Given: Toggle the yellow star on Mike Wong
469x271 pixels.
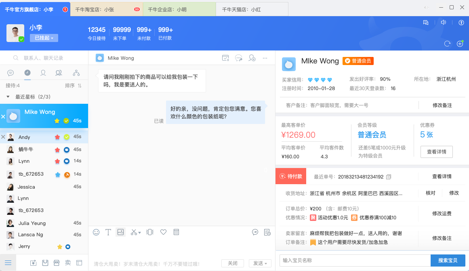Looking at the screenshot, I should (57, 121).
